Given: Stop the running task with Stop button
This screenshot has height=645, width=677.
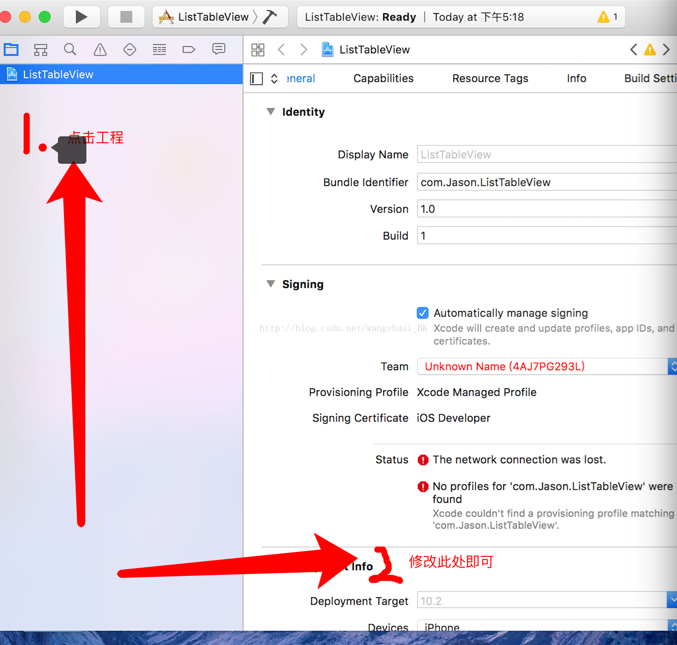Looking at the screenshot, I should point(126,17).
